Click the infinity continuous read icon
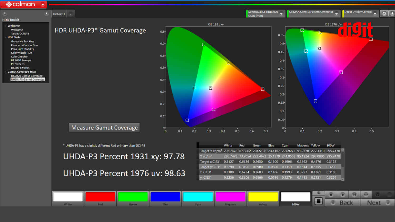 tap(366, 195)
